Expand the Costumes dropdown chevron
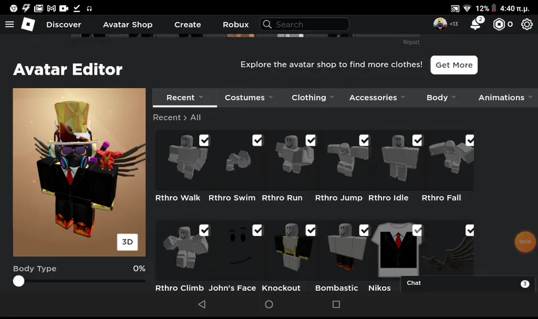The height and width of the screenshot is (319, 538). pos(271,97)
